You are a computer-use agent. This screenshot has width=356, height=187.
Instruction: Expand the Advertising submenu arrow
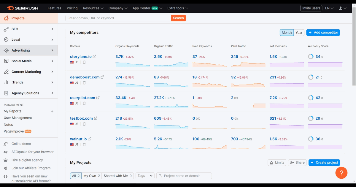52,50
